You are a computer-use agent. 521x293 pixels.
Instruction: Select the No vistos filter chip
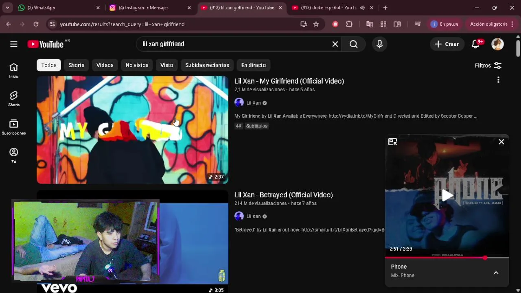tap(137, 65)
